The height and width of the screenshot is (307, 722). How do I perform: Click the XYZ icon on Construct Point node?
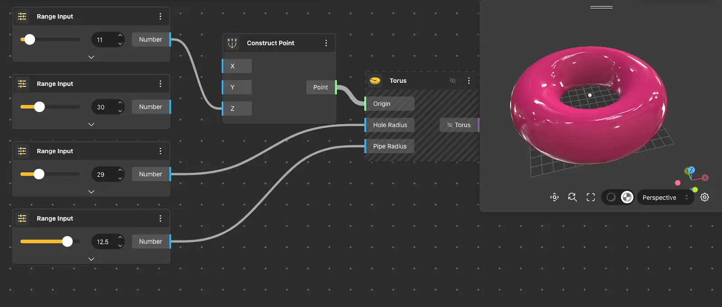[x=232, y=43]
